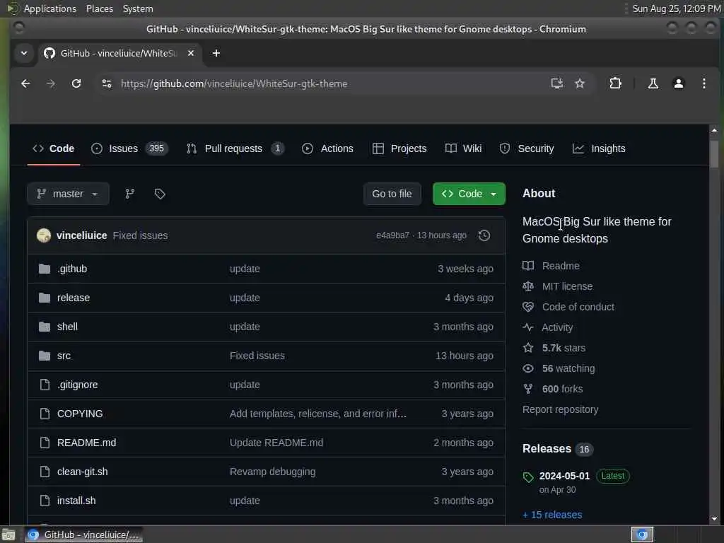
Task: Click the eye icon beside 56 watching
Action: click(527, 368)
